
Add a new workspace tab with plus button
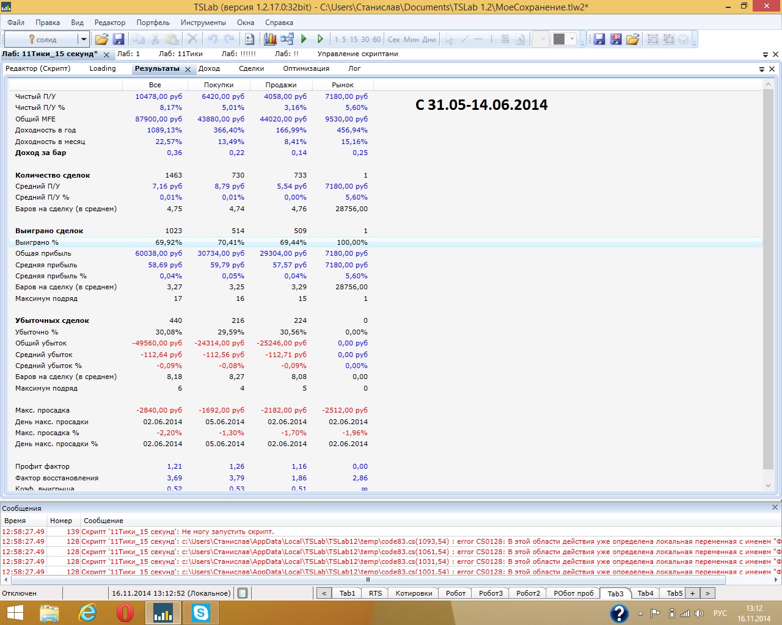(692, 593)
